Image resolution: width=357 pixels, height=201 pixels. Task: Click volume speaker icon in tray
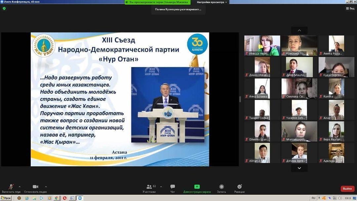click(x=340, y=198)
